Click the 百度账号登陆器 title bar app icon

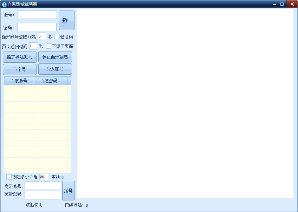click(4, 4)
